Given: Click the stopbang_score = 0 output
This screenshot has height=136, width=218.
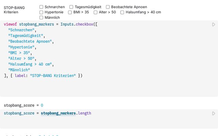Looking at the screenshot, I should 24,105.
